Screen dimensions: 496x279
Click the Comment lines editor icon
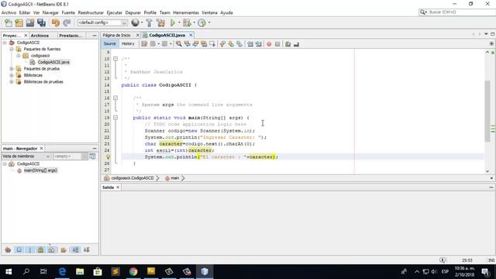(x=288, y=44)
